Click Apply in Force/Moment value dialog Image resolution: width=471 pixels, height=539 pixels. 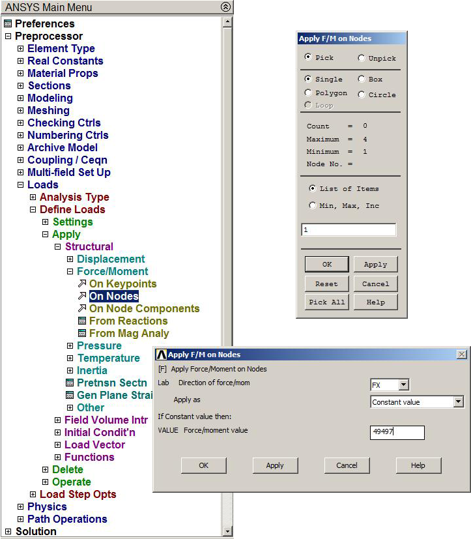click(275, 465)
